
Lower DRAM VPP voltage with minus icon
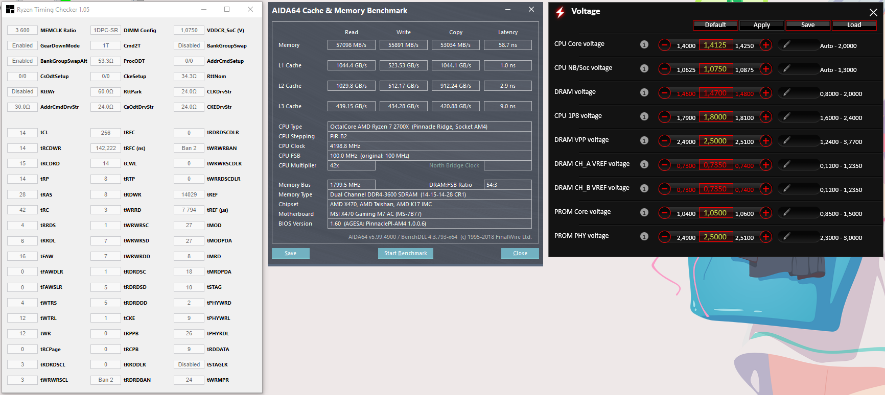click(x=664, y=141)
